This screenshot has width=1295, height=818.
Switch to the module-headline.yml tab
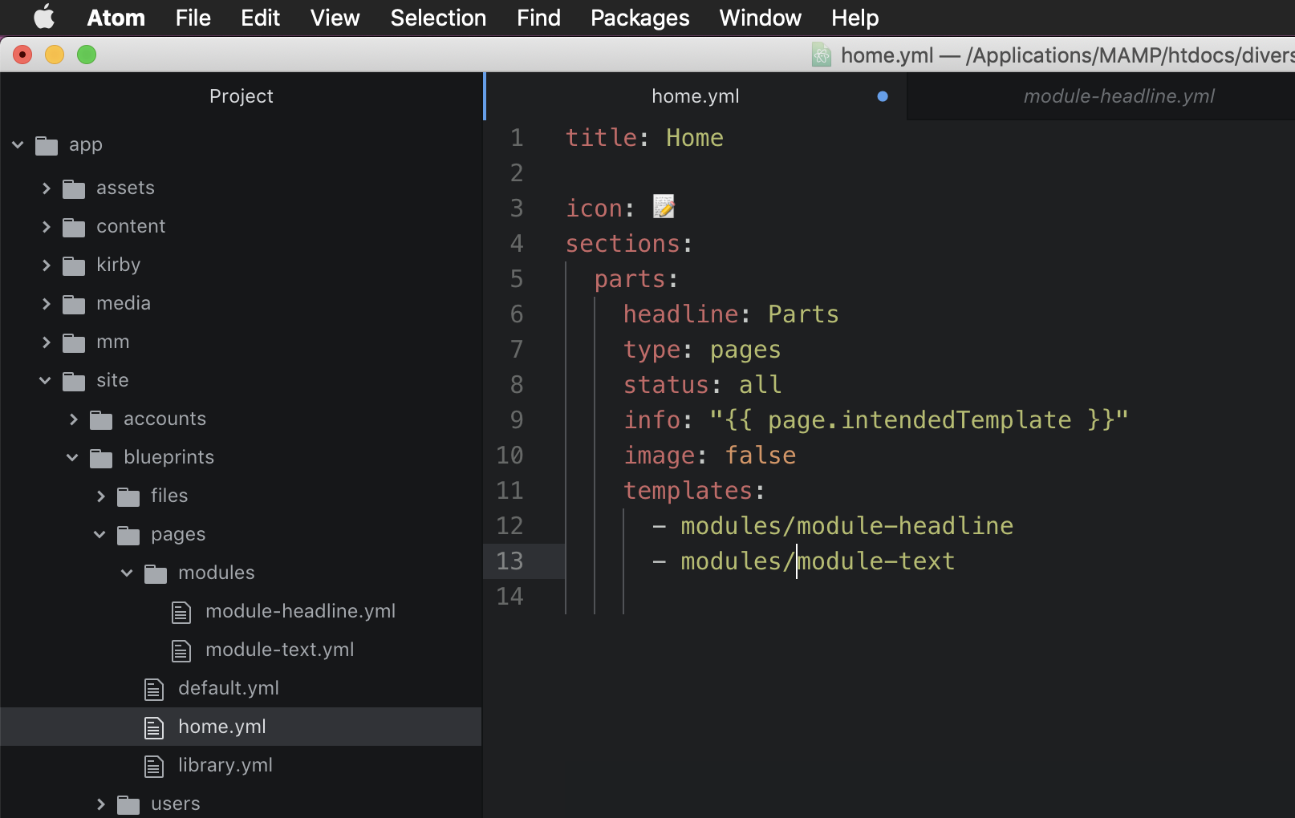tap(1118, 96)
